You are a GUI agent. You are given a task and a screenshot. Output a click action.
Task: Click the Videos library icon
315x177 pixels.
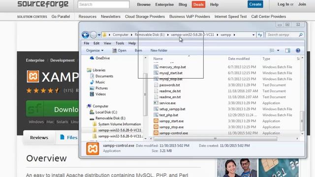pyautogui.click(x=92, y=94)
